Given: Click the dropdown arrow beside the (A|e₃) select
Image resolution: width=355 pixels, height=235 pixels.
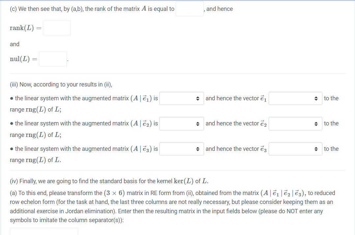Looking at the screenshot, I should pos(198,149).
